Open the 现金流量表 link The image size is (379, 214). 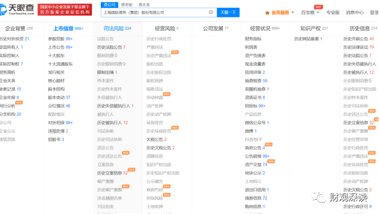[255, 64]
